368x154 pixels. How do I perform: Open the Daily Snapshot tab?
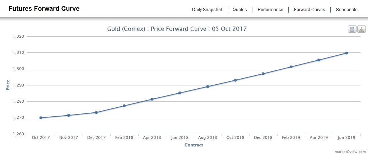tap(207, 10)
